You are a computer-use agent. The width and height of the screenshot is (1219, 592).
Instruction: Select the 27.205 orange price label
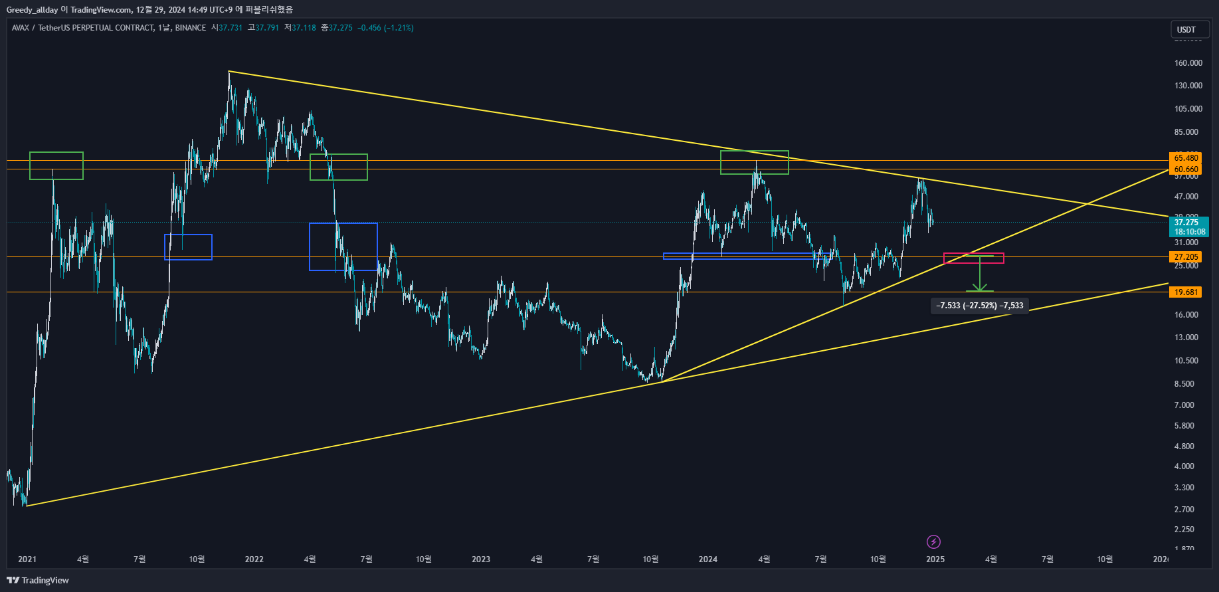pyautogui.click(x=1186, y=257)
